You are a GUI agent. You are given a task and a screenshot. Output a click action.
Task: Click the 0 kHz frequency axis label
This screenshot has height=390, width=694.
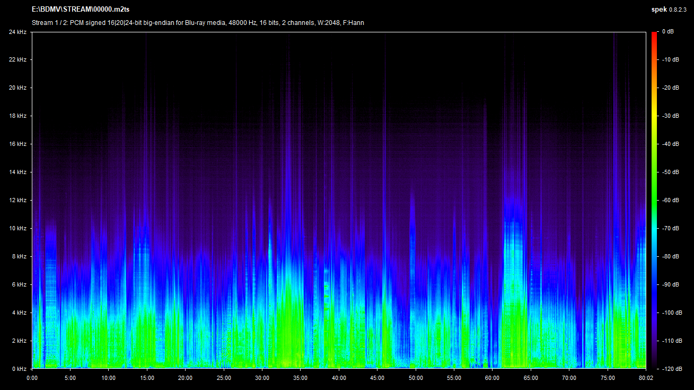coord(19,368)
